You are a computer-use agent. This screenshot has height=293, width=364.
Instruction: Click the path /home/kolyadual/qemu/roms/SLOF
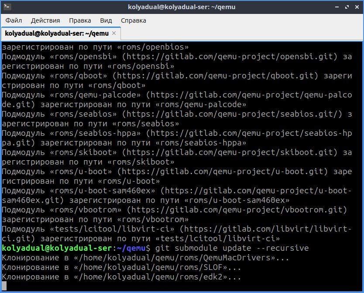pos(151,267)
